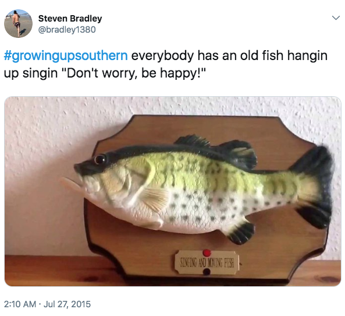345x316 pixels.
Task: Click the tweet text body
Action: pyautogui.click(x=166, y=64)
